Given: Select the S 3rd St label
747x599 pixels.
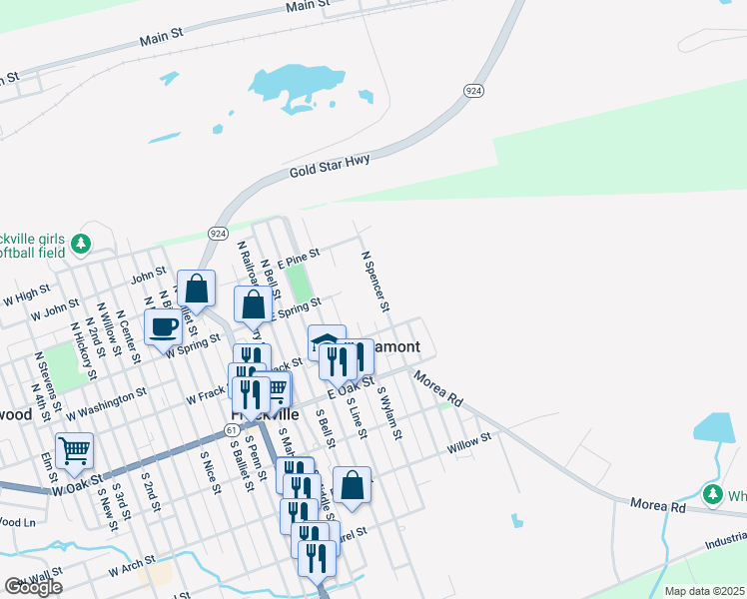Looking at the screenshot, I should click(x=121, y=502).
